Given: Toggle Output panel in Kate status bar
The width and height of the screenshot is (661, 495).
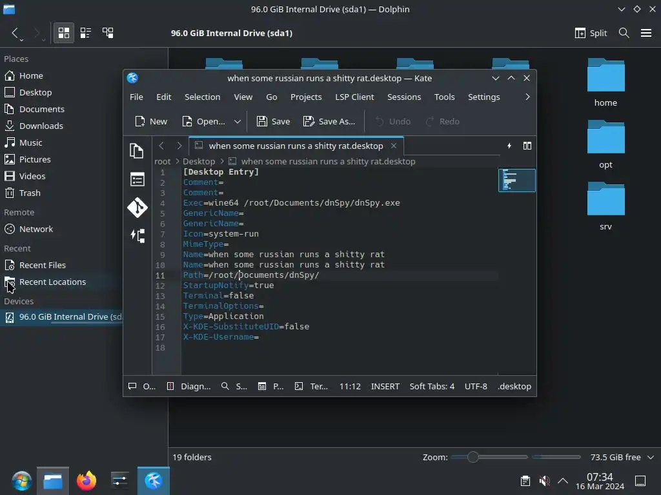Looking at the screenshot, I should click(142, 387).
